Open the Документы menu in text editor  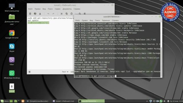(67, 9)
